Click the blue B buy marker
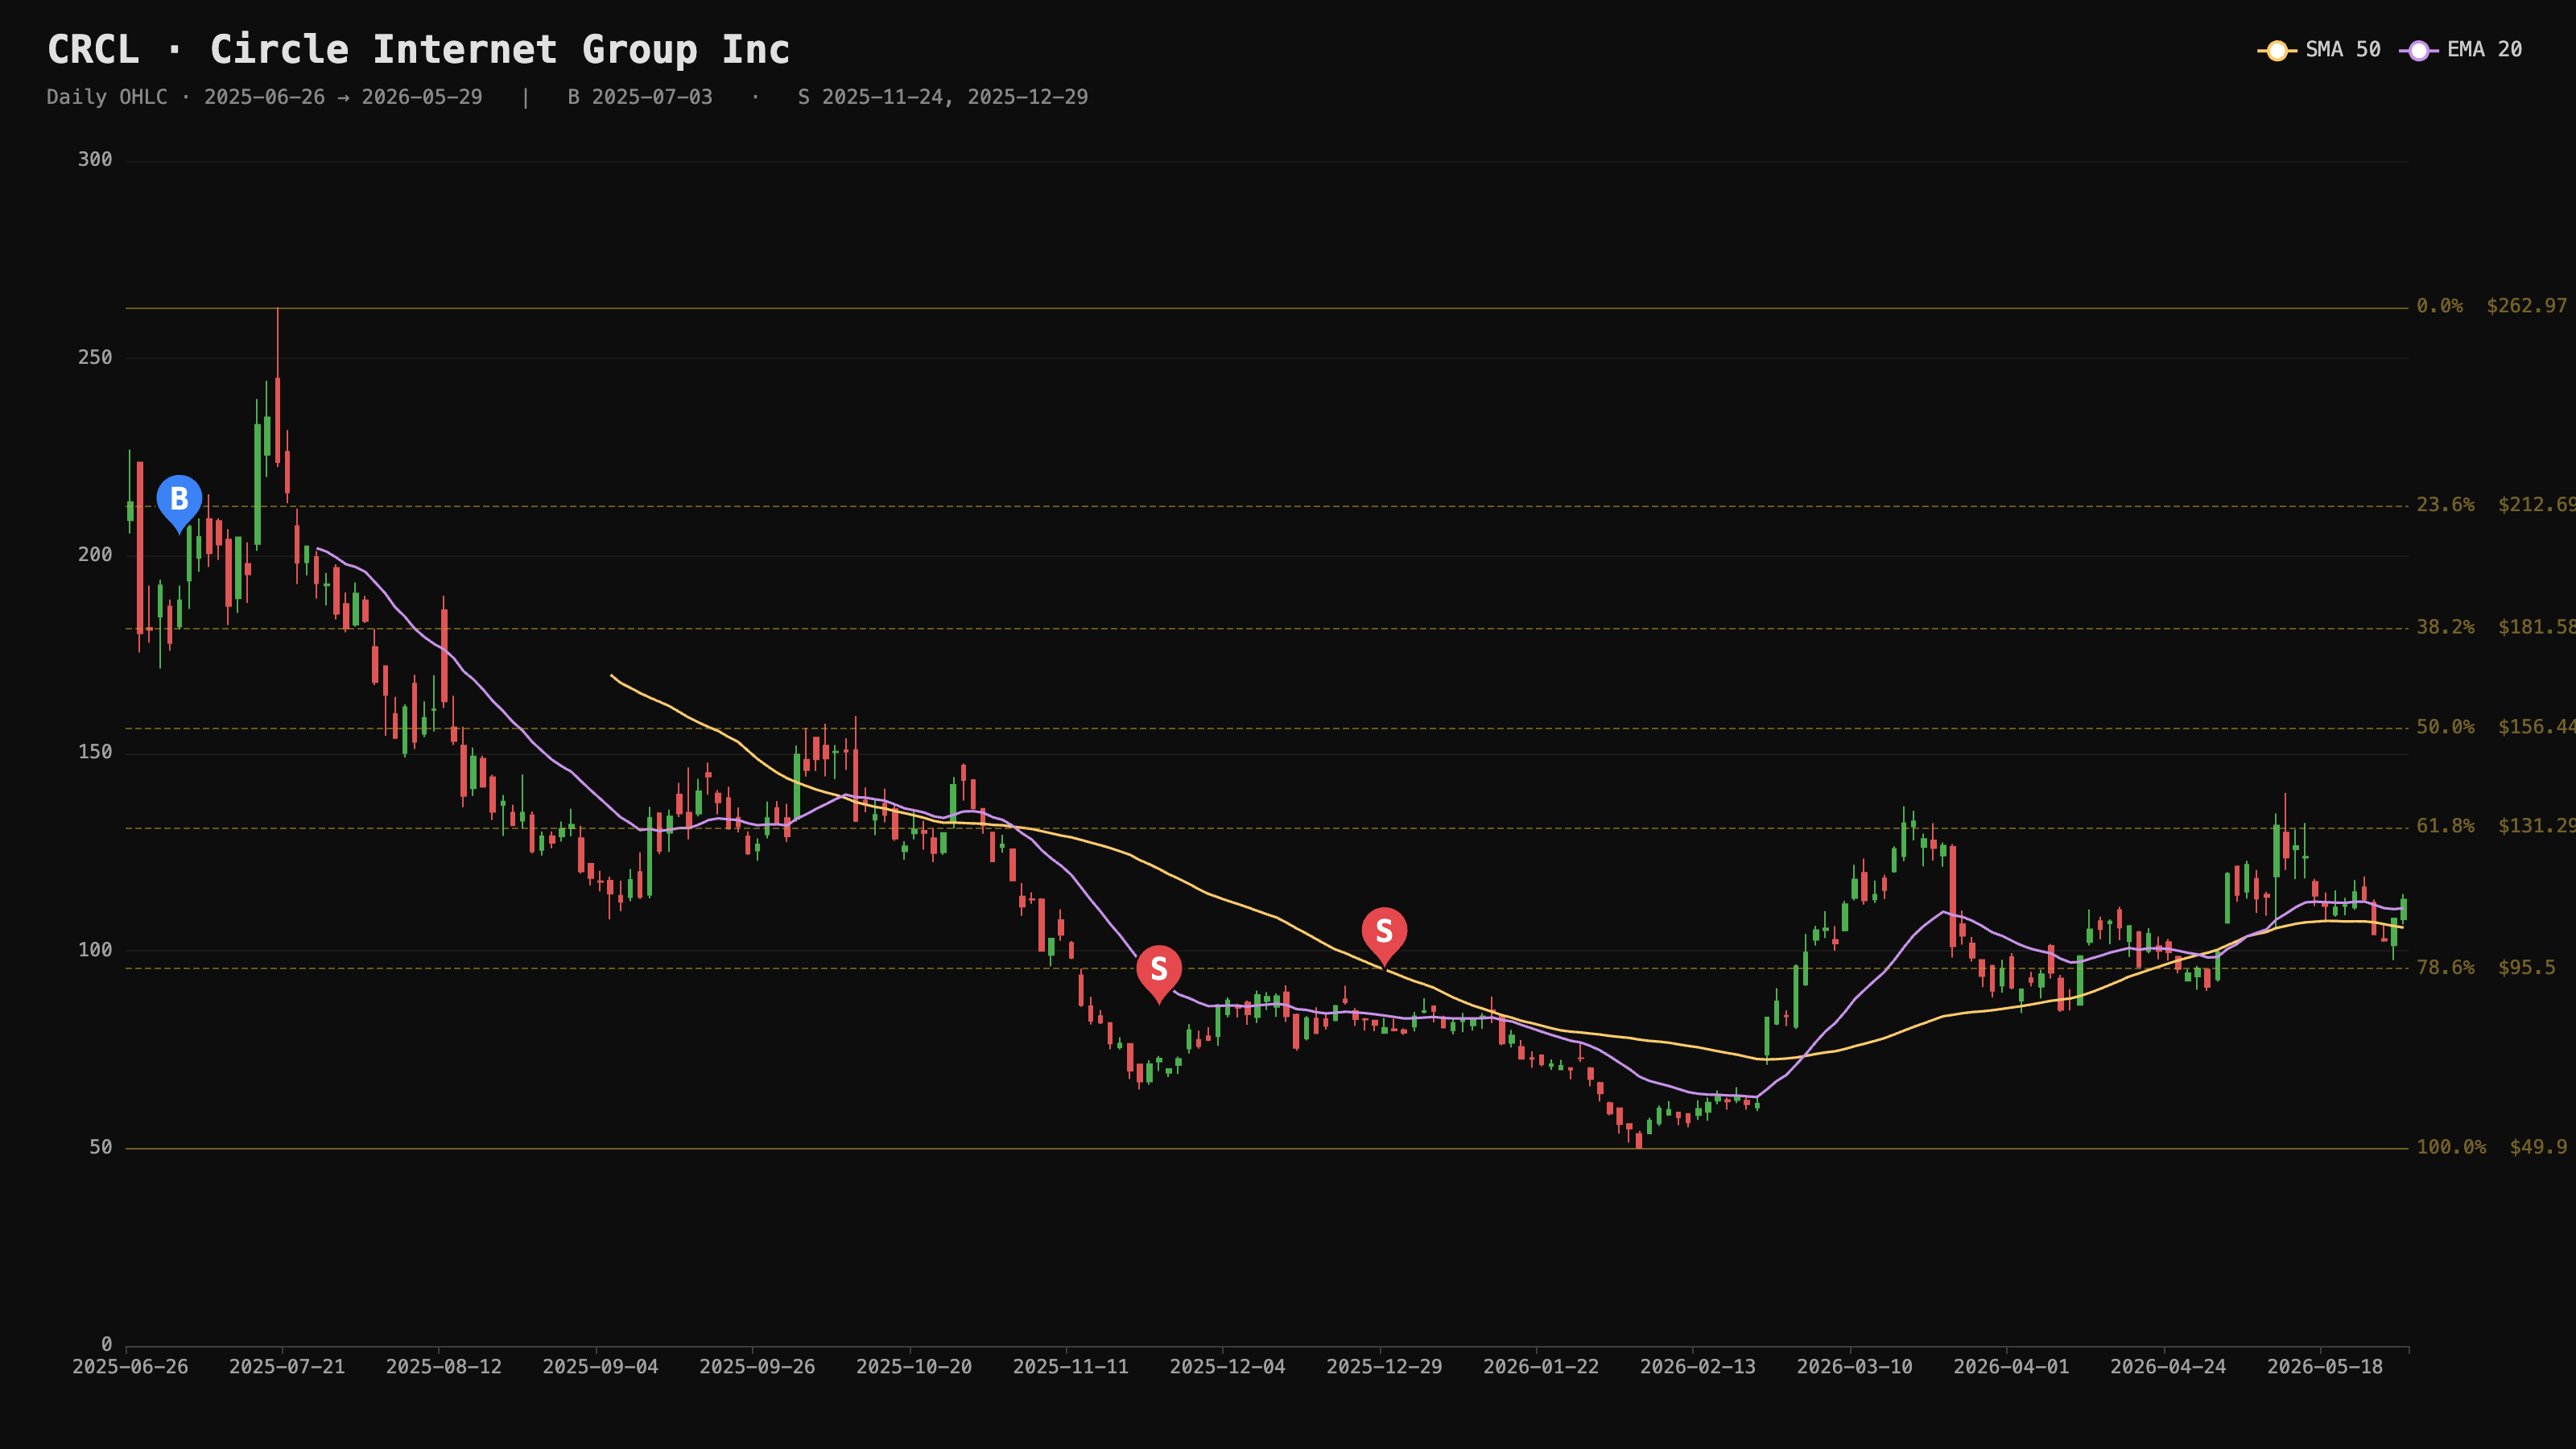 click(179, 501)
